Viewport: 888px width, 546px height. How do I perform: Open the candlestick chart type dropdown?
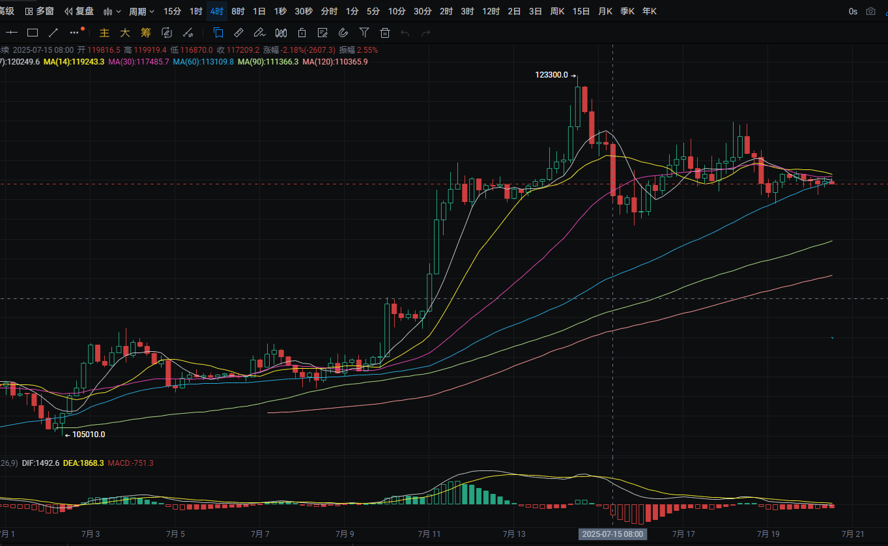point(112,11)
